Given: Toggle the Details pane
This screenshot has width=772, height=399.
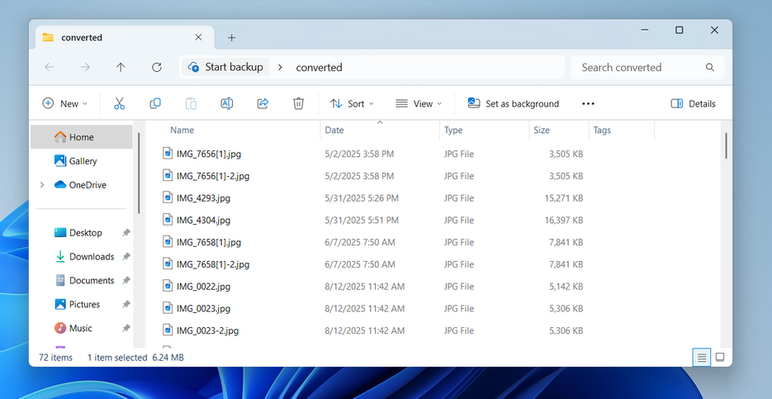Looking at the screenshot, I should [694, 103].
